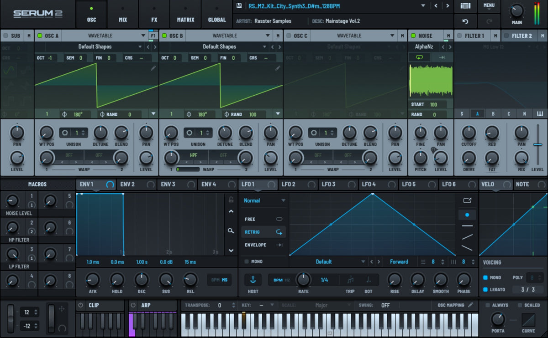Click the MAIN volume knob
The width and height of the screenshot is (548, 338).
pyautogui.click(x=516, y=10)
